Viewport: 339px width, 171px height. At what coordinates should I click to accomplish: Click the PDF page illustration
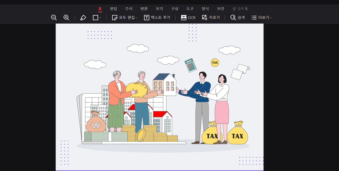(x=160, y=97)
